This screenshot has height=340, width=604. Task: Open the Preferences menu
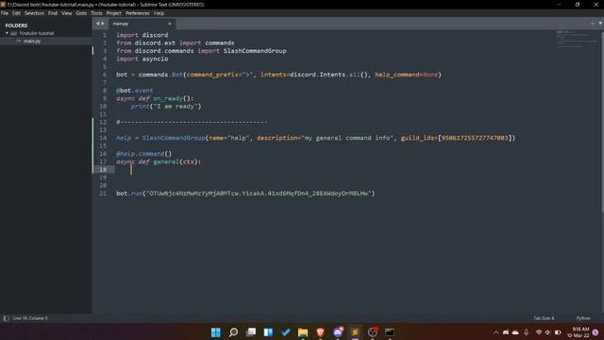click(138, 13)
